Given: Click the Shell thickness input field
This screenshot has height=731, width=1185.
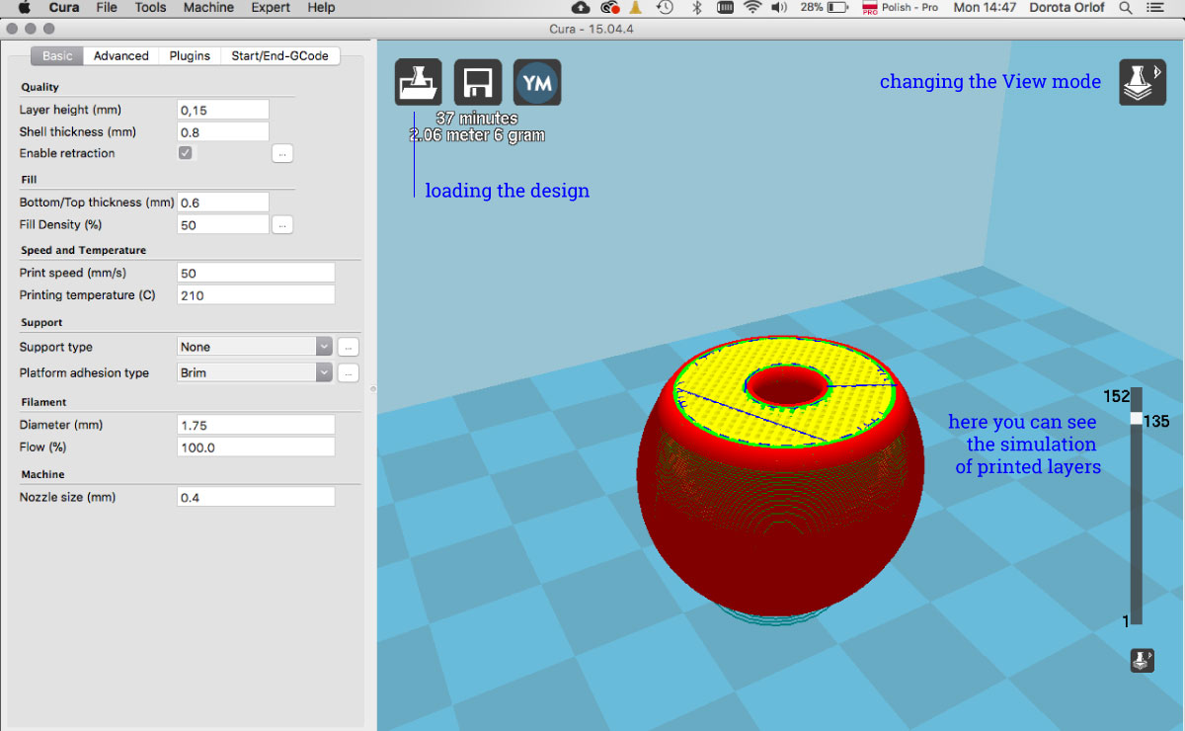Looking at the screenshot, I should [223, 131].
